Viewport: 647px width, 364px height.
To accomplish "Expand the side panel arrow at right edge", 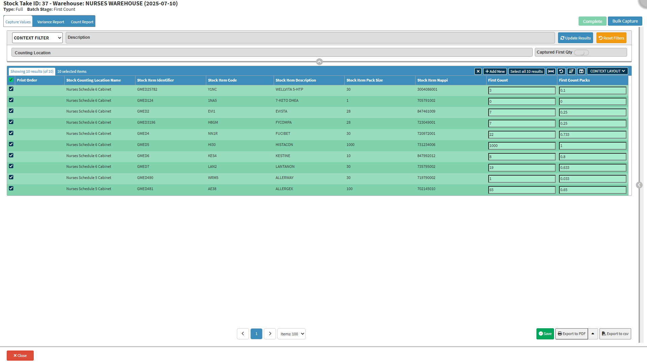I will pos(639,185).
